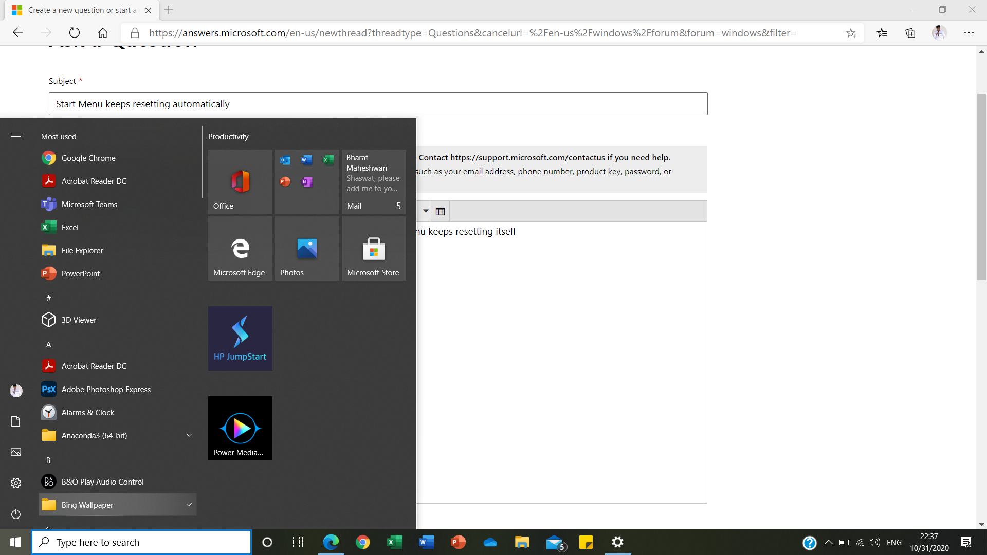Open Settings from Start menu sidebar

(16, 483)
